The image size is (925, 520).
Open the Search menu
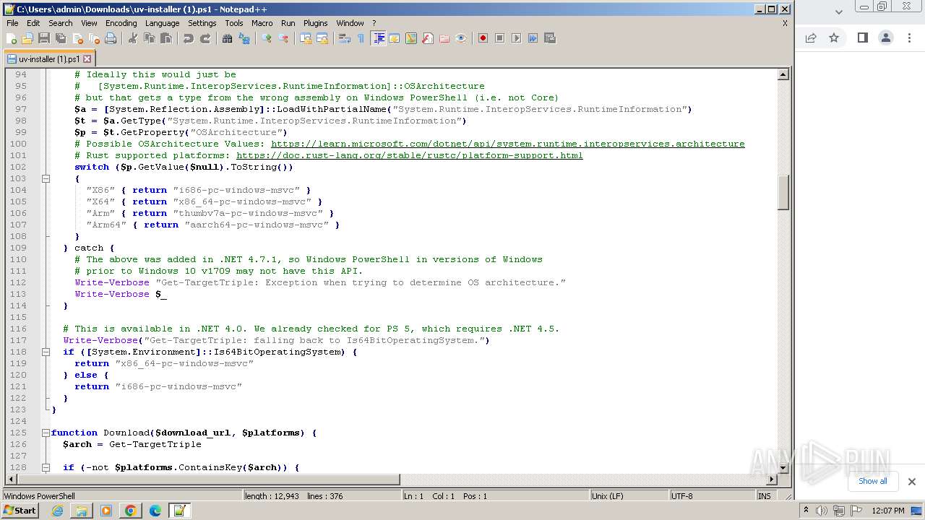coord(61,23)
